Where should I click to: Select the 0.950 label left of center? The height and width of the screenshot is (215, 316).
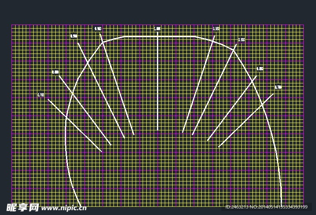point(98,29)
